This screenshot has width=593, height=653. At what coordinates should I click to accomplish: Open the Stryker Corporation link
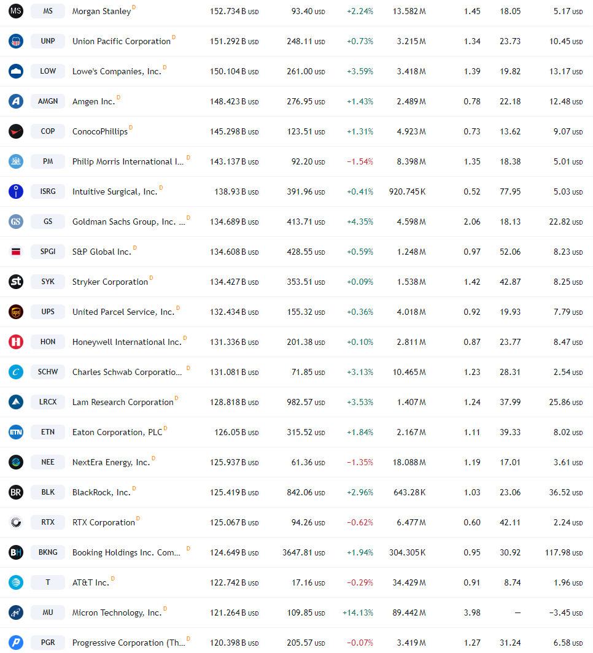110,282
